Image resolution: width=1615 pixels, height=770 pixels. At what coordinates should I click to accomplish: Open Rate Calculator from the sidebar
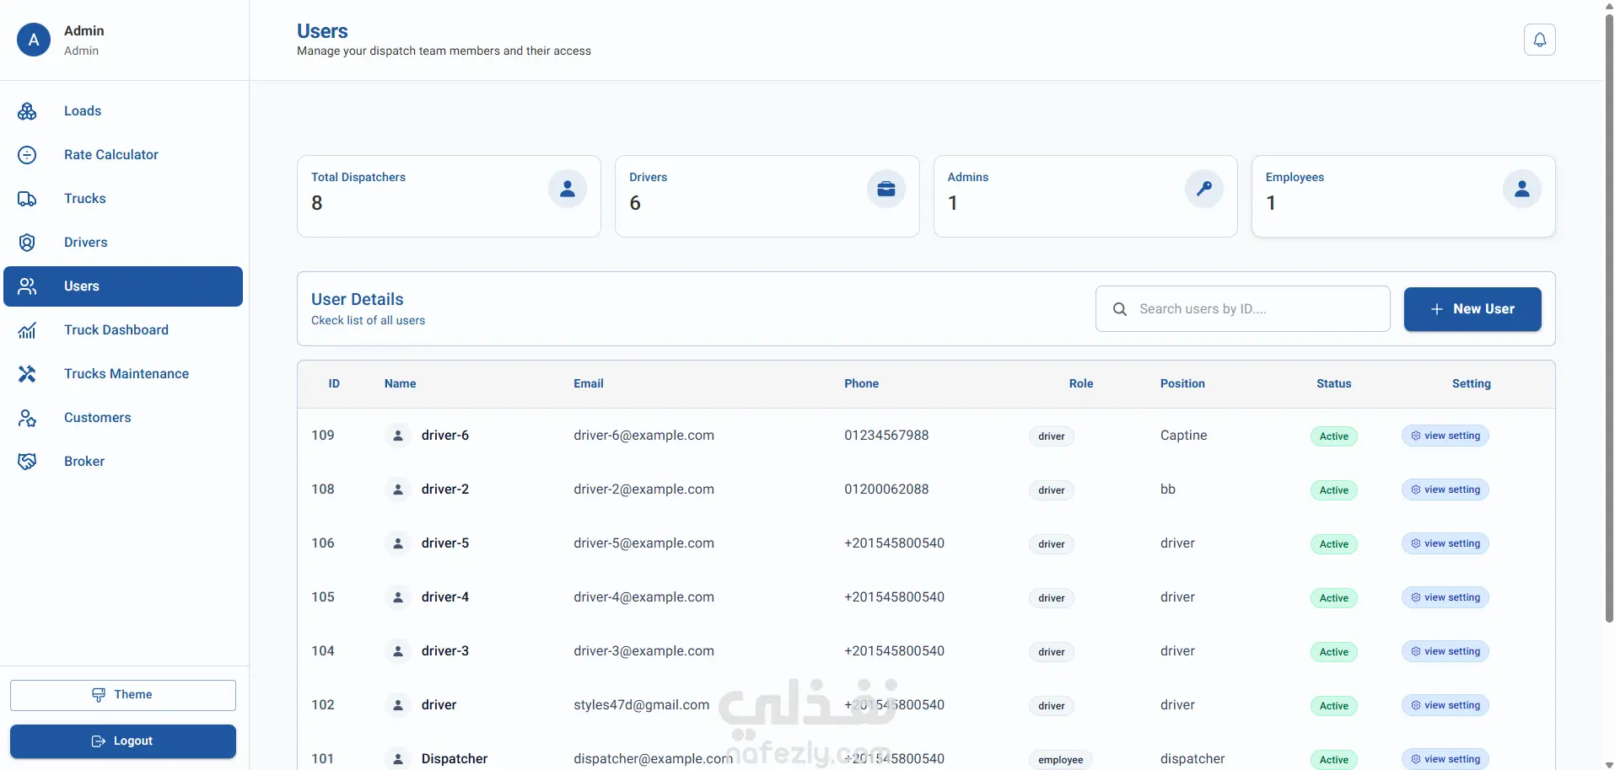pyautogui.click(x=123, y=155)
